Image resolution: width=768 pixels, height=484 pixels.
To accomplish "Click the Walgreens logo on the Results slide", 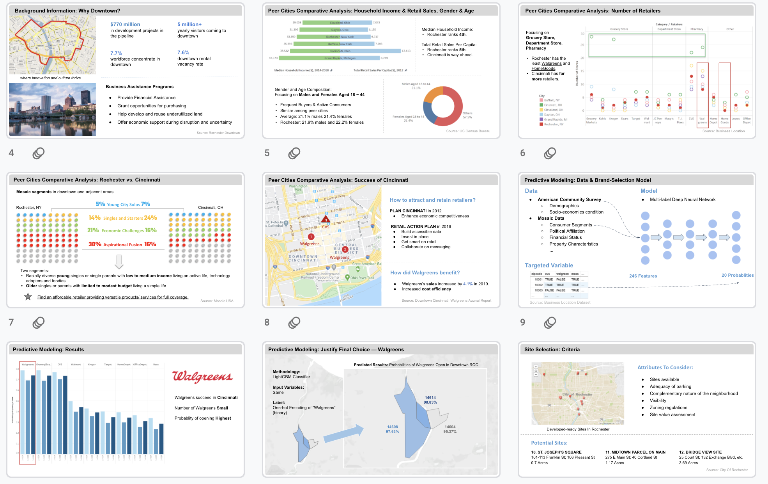I will click(202, 376).
